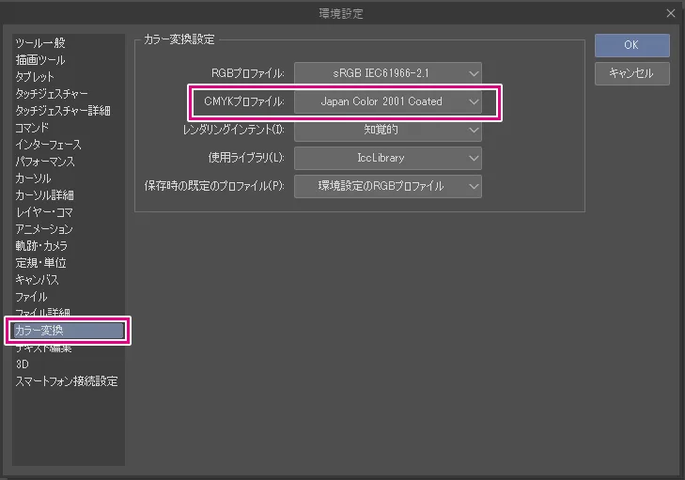Open the 使用ライブラリ dropdown
Screen dimensions: 685x480
coord(388,158)
